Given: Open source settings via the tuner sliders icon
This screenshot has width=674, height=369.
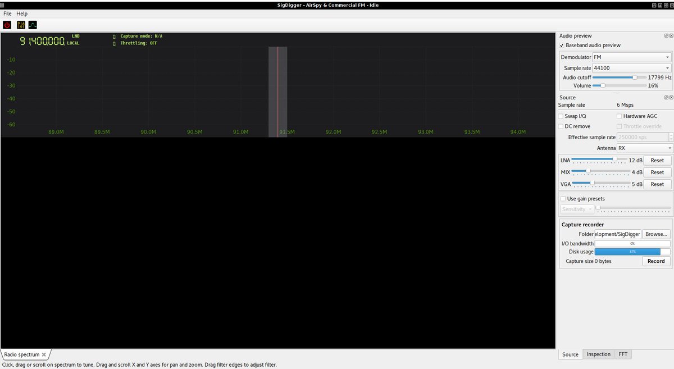Looking at the screenshot, I should pos(20,25).
